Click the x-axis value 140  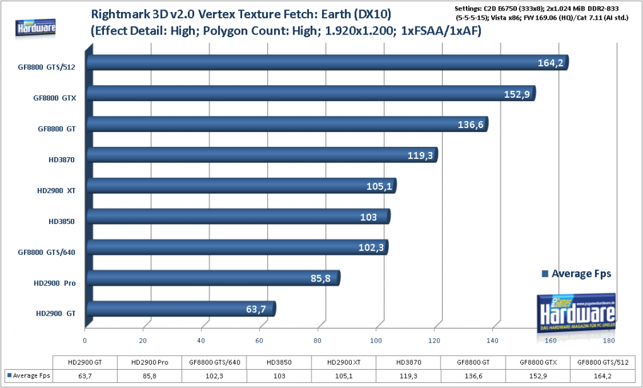[492, 341]
